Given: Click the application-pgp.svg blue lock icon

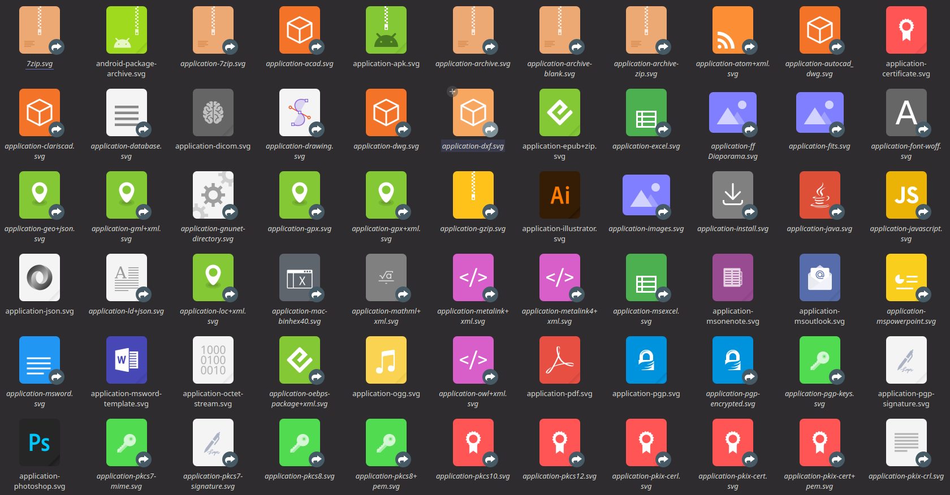Looking at the screenshot, I should click(646, 360).
